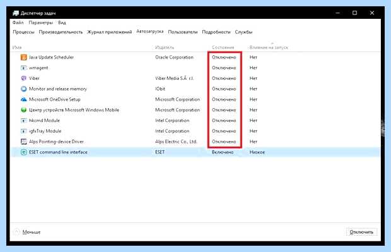This screenshot has height=252, width=391.
Task: Maximize the Task Manager window
Action: pos(354,13)
